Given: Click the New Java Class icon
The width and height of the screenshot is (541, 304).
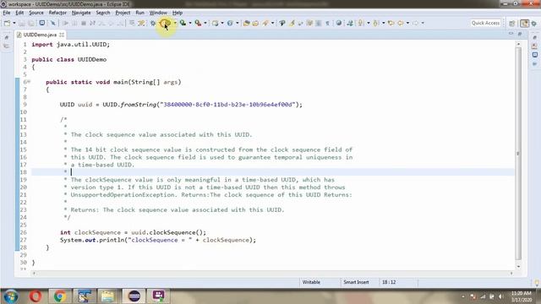Looking at the screenshot, I should pyautogui.click(x=230, y=23).
